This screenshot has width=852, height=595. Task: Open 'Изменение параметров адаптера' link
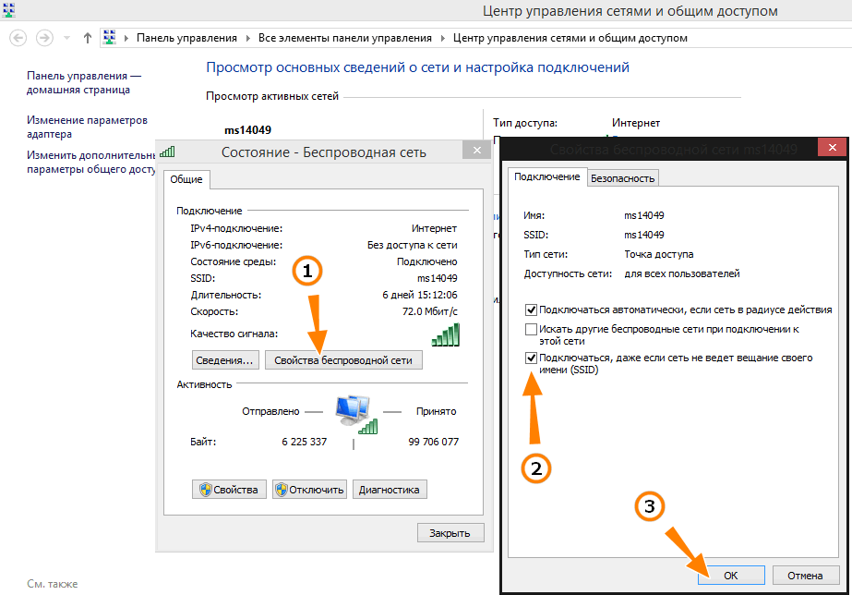click(x=87, y=127)
